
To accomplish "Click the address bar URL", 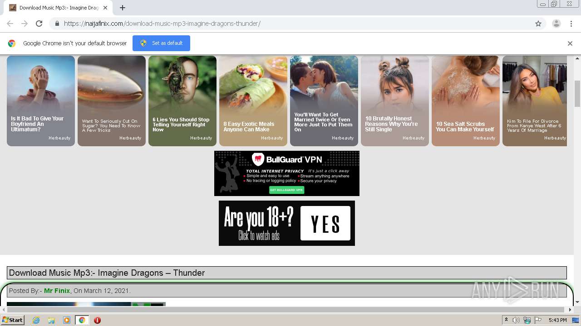I will pyautogui.click(x=162, y=24).
